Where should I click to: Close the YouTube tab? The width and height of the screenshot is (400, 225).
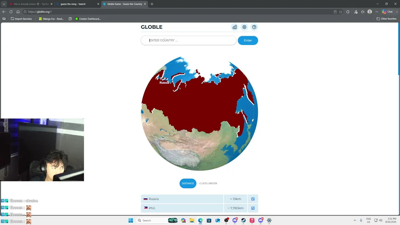point(52,4)
